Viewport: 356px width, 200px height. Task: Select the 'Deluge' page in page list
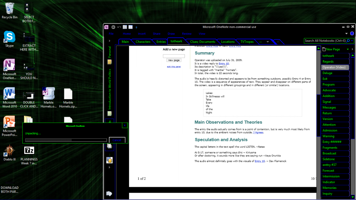pos(327,73)
